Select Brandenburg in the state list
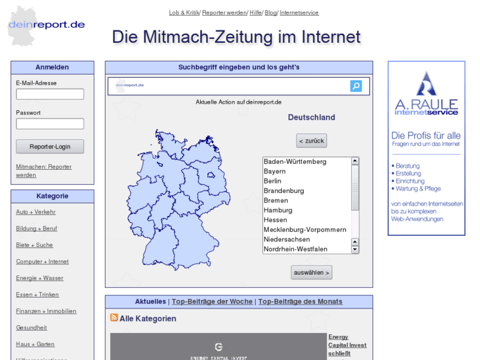480x360 pixels. [x=307, y=191]
